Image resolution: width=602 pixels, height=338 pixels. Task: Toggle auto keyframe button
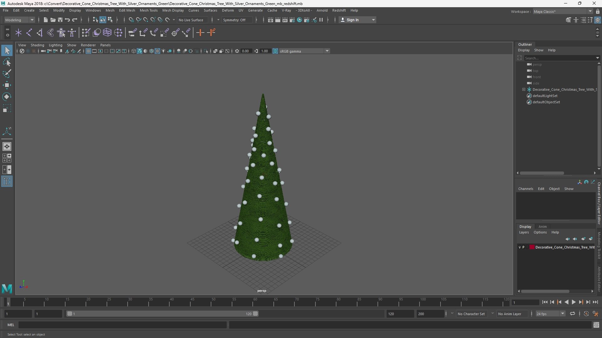586,314
